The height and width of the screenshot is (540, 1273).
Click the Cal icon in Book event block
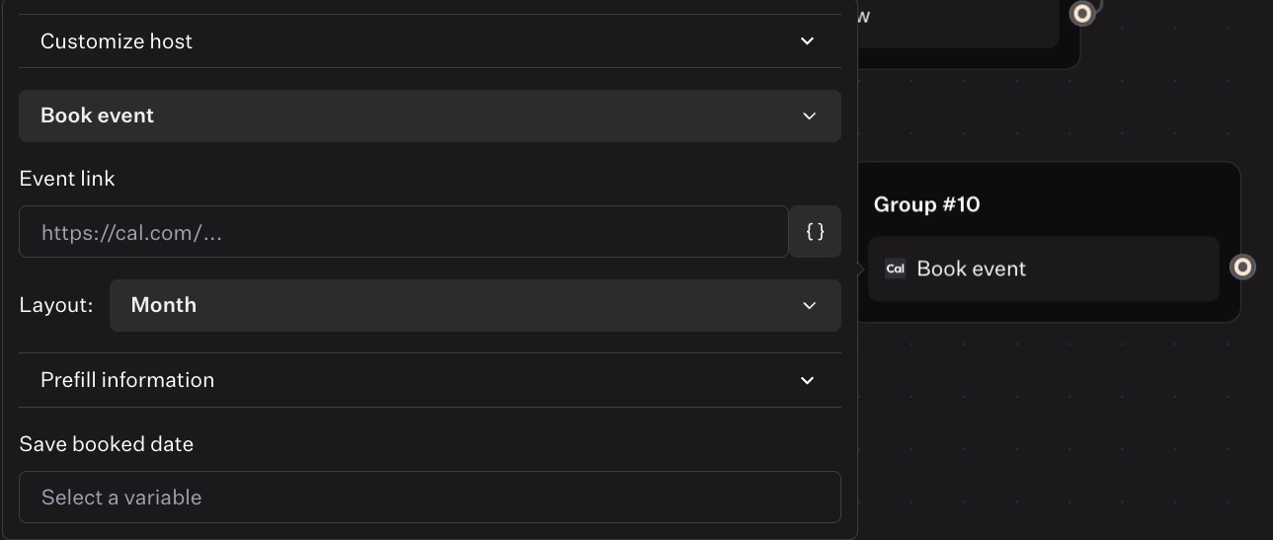coord(895,269)
